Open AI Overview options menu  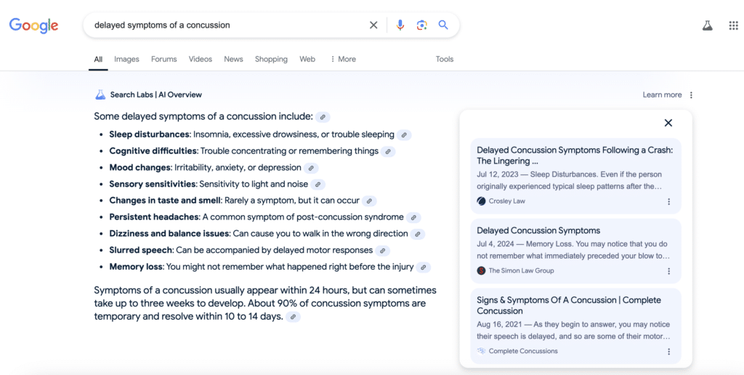point(691,95)
